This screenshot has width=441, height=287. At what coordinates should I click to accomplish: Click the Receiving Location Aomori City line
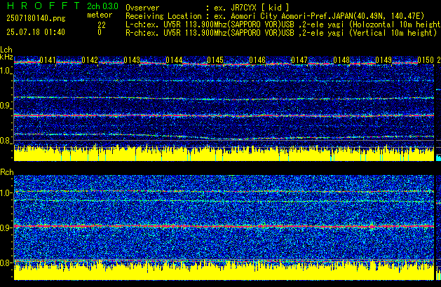click(x=275, y=16)
